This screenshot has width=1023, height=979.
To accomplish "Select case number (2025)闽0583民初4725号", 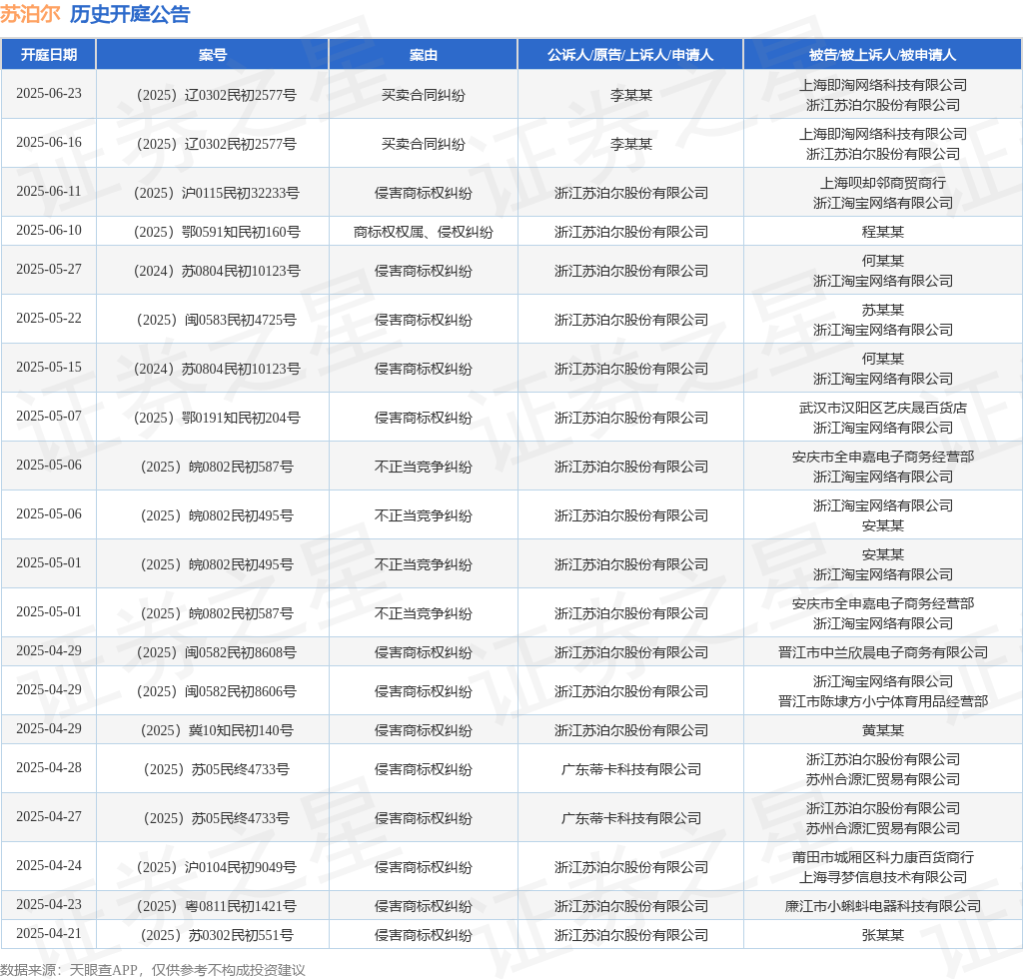I will pos(217,321).
